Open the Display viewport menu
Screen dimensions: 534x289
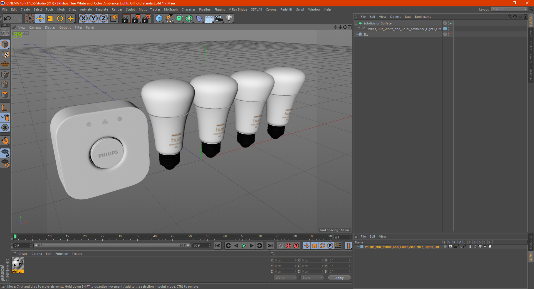click(50, 28)
